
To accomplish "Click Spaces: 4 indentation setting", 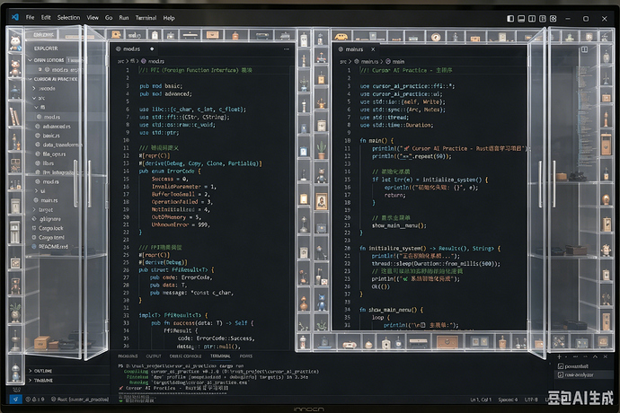I will tap(508, 400).
